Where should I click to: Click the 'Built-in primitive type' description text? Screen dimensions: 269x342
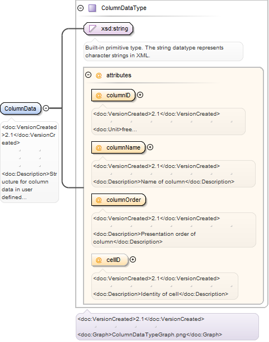pos(154,52)
